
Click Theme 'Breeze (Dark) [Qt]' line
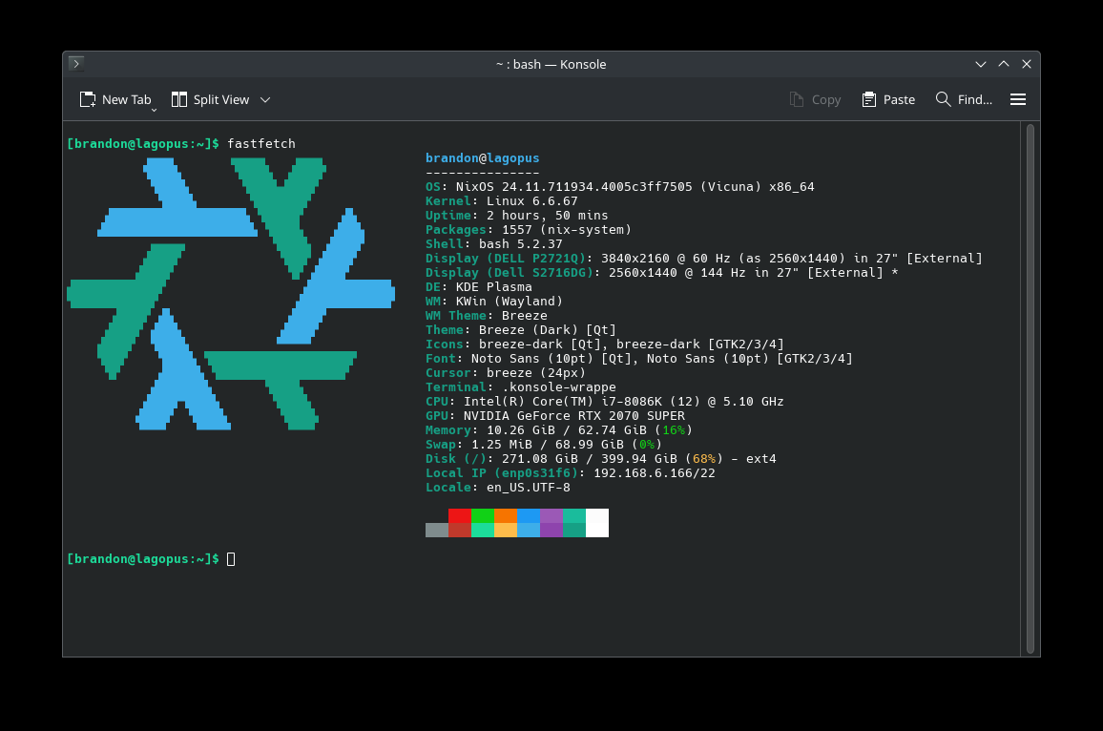(521, 330)
